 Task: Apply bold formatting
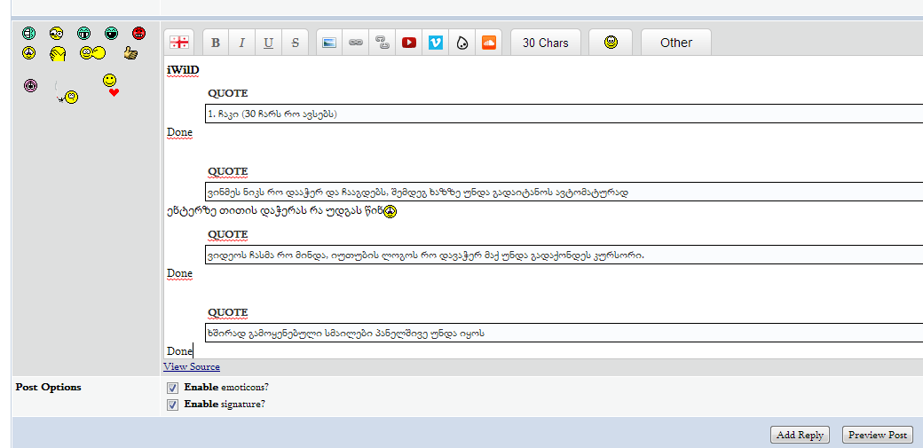216,43
